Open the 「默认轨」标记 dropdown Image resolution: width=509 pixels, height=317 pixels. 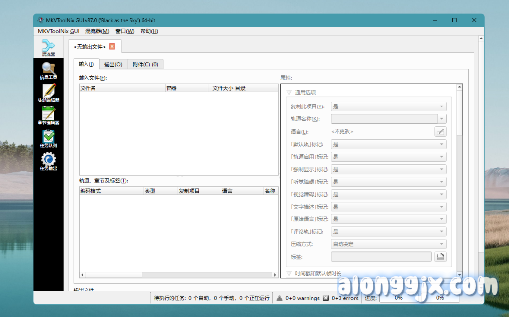[x=388, y=144]
